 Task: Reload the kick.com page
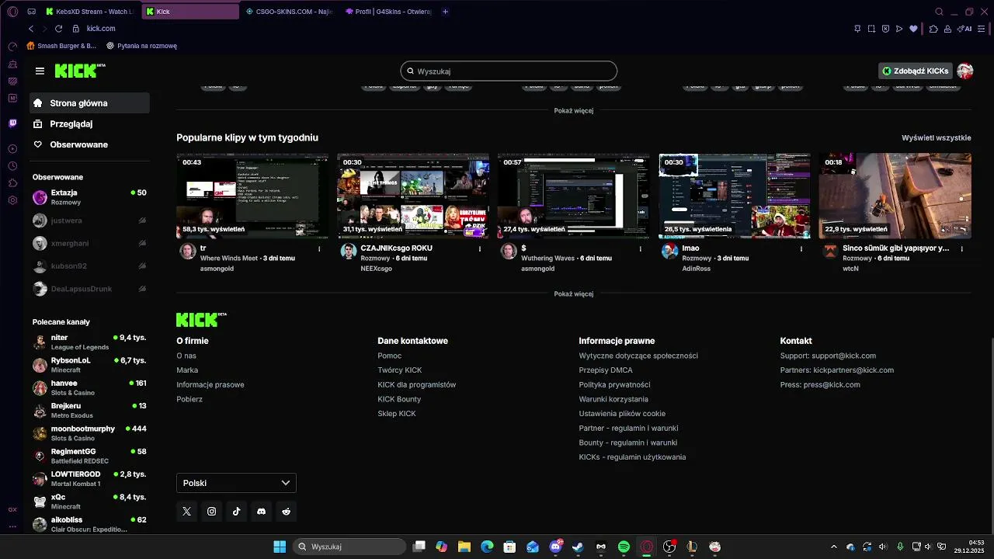pos(58,29)
